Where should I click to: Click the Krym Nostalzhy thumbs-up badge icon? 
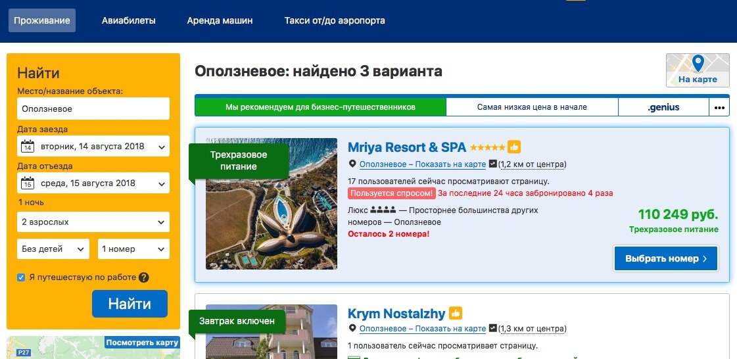pos(456,313)
